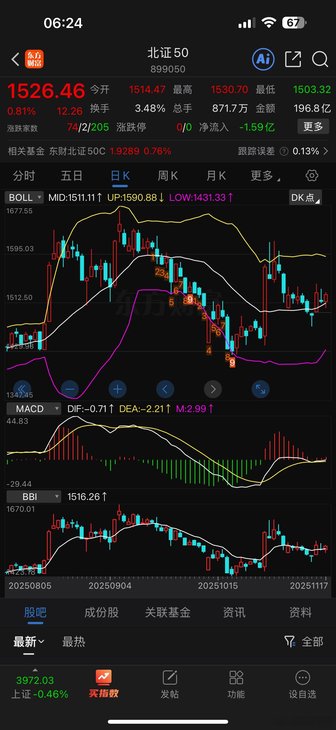Tap the BOLL LOW:1431.33 value
Screen dimensions: 336x730
coord(201,198)
